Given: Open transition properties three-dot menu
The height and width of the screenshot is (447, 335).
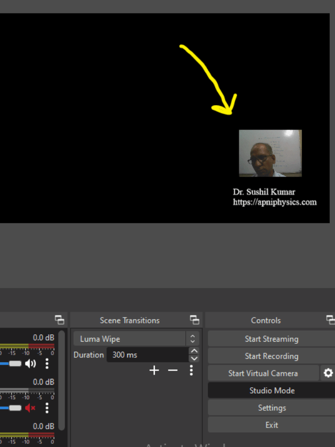Looking at the screenshot, I should coord(191,370).
